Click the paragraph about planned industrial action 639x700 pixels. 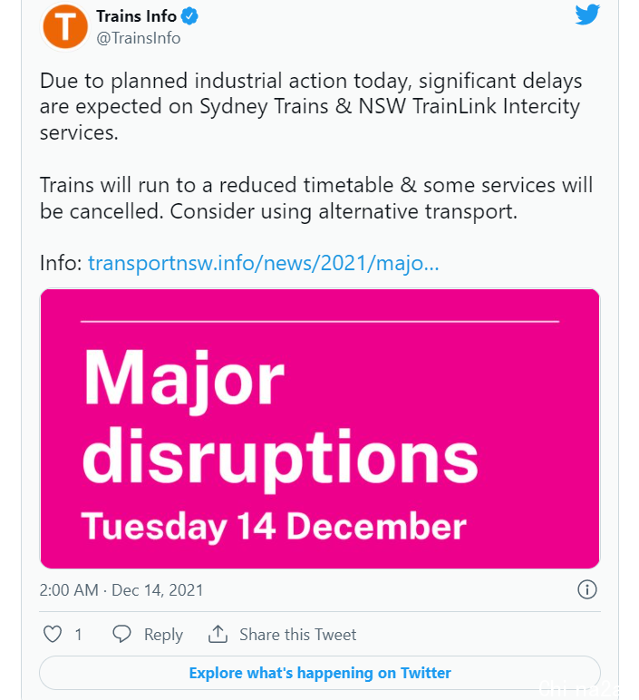coord(311,107)
